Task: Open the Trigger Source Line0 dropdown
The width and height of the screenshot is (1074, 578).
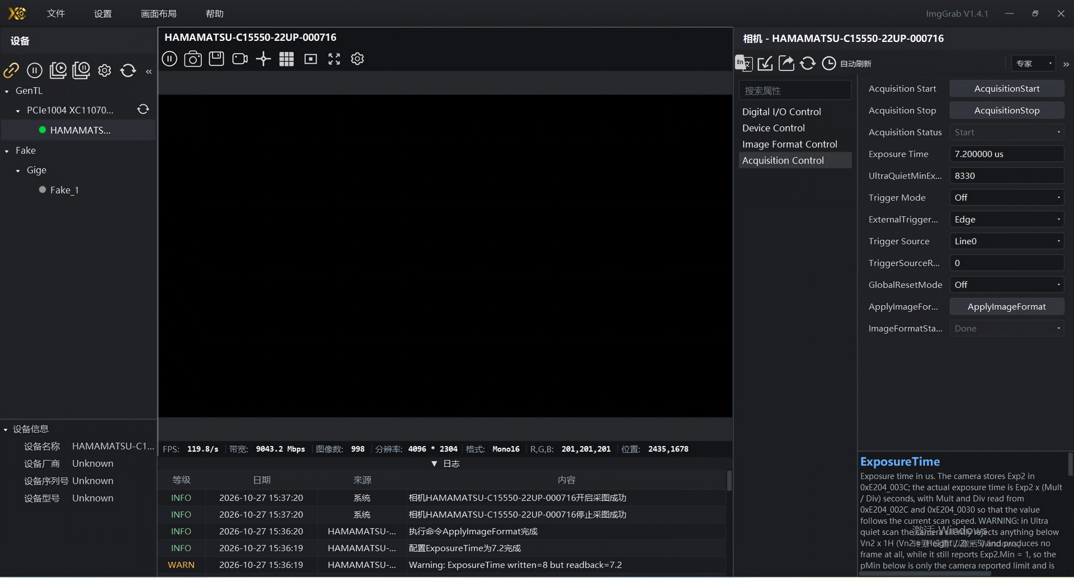Action: tap(1007, 241)
